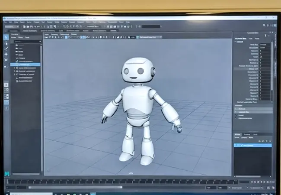Click the filter funnel icon above Channel Box
The image size is (281, 195).
[265, 36]
